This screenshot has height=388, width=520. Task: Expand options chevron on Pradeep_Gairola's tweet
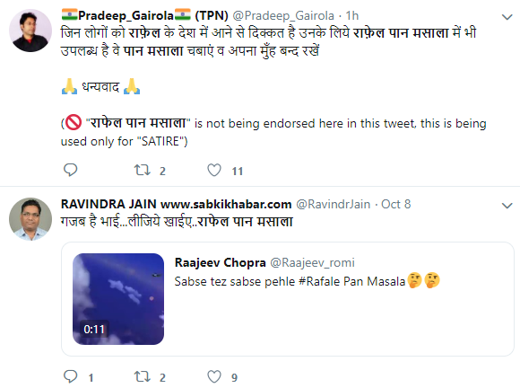point(507,17)
